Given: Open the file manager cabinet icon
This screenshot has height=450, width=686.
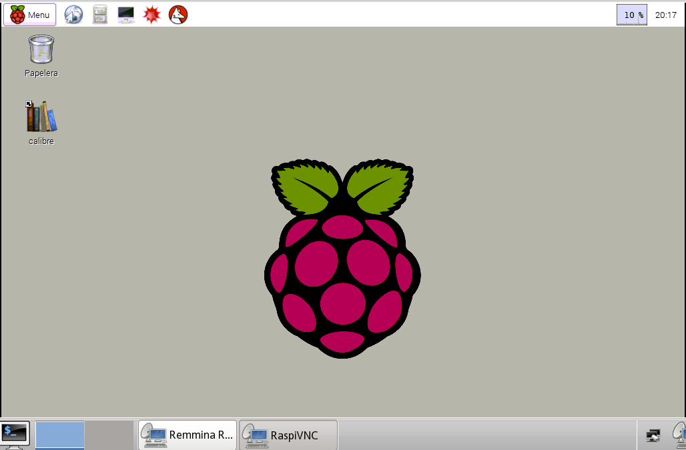Looking at the screenshot, I should coord(100,15).
